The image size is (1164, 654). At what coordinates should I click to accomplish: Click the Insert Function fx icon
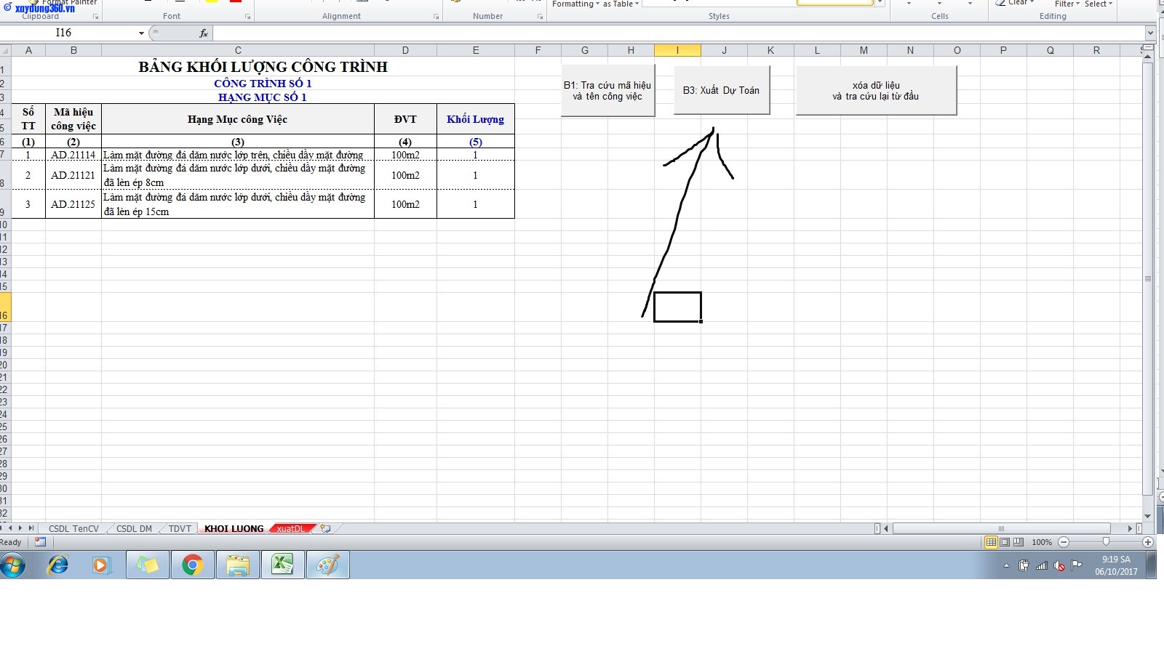tap(204, 33)
